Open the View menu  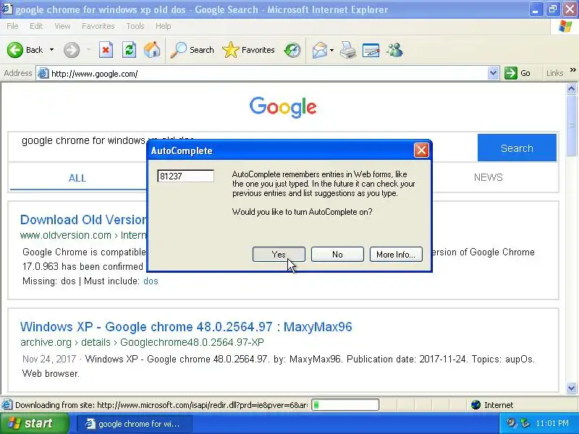click(x=62, y=26)
